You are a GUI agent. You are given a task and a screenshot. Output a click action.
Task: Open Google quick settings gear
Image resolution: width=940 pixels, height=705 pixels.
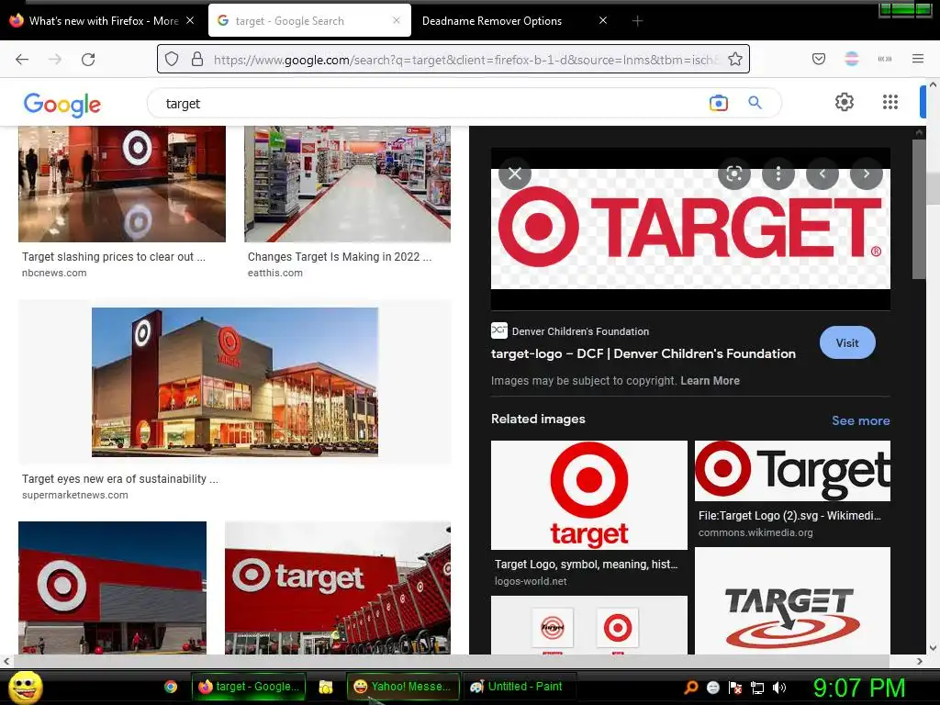click(845, 102)
